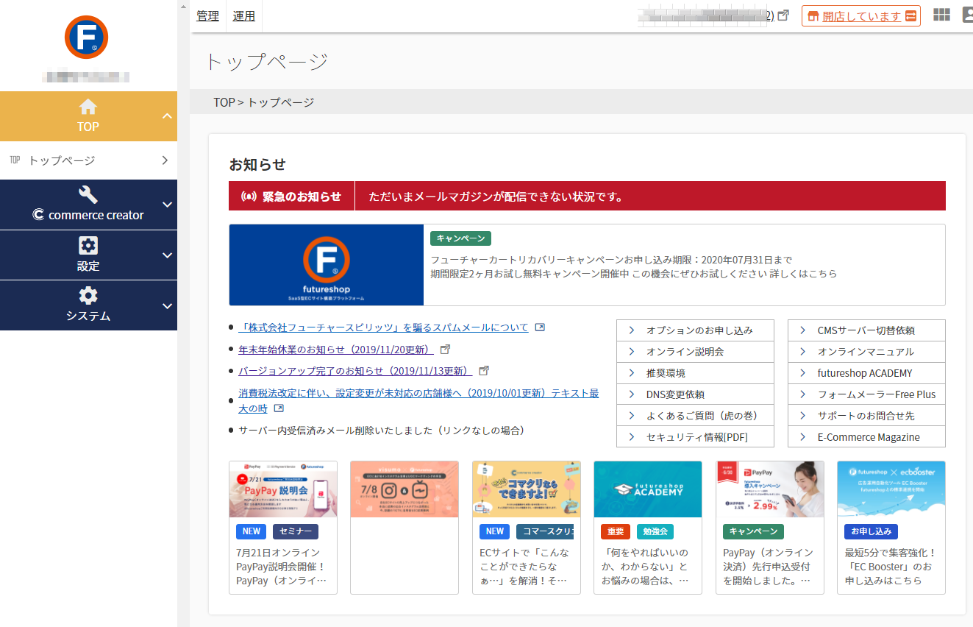This screenshot has height=627, width=973.
Task: Open the 管理 menu
Action: (x=207, y=15)
